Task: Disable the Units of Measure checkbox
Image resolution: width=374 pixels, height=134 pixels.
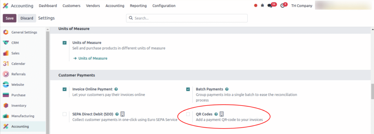Action: click(x=65, y=43)
